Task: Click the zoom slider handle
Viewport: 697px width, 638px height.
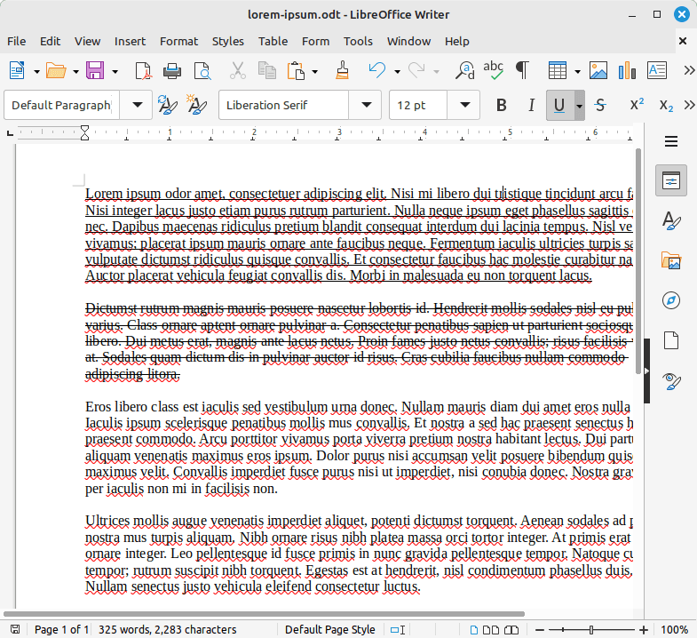Action: [590, 629]
